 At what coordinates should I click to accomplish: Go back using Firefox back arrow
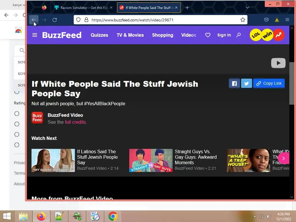(34, 20)
